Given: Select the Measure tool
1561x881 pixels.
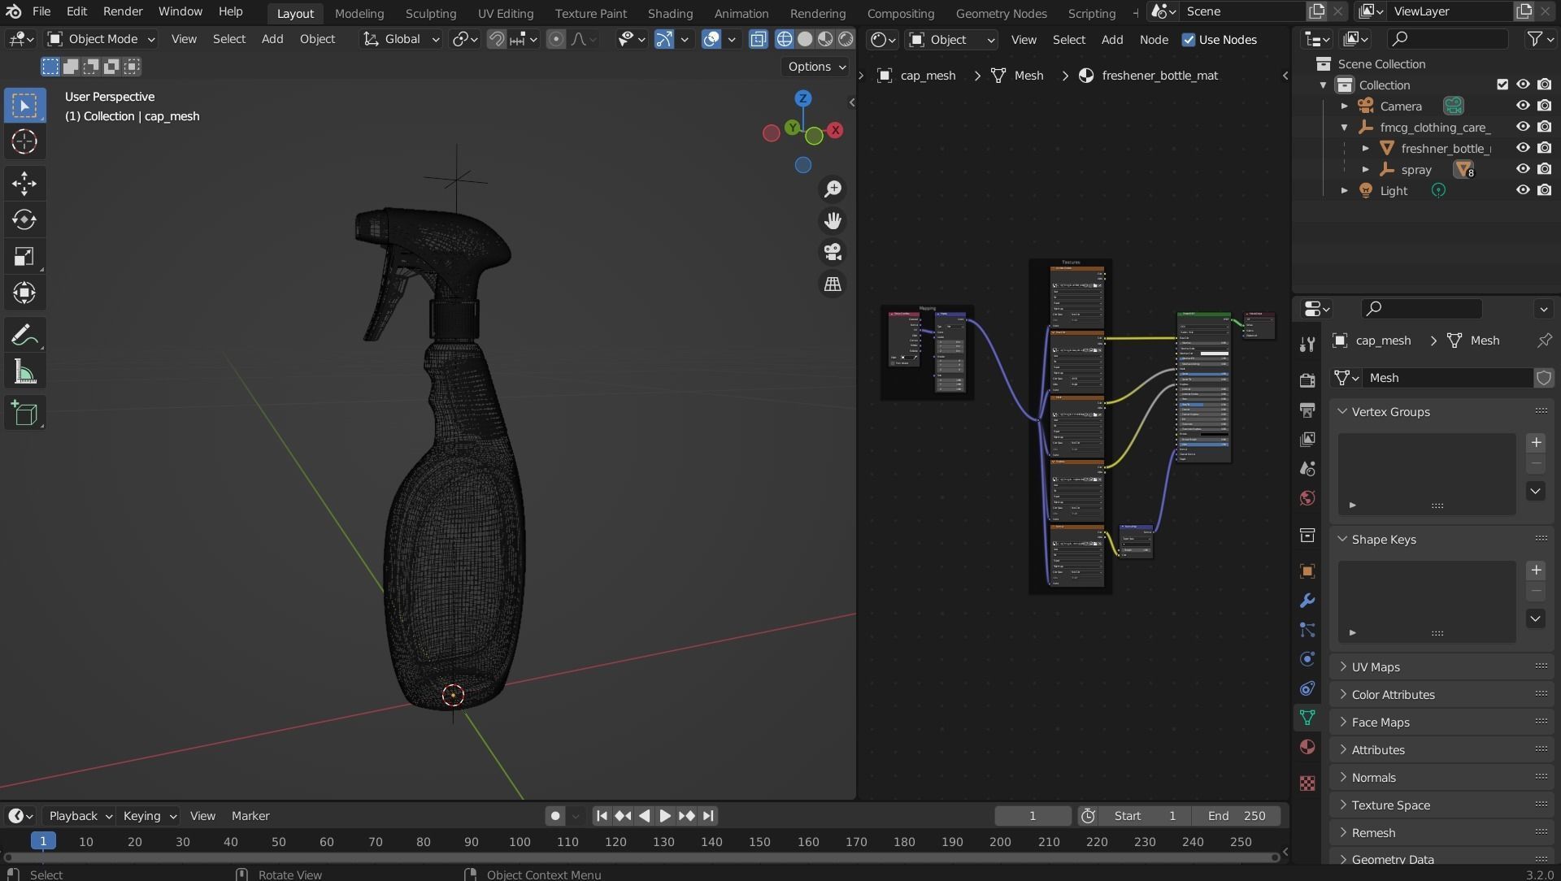Looking at the screenshot, I should [x=24, y=373].
